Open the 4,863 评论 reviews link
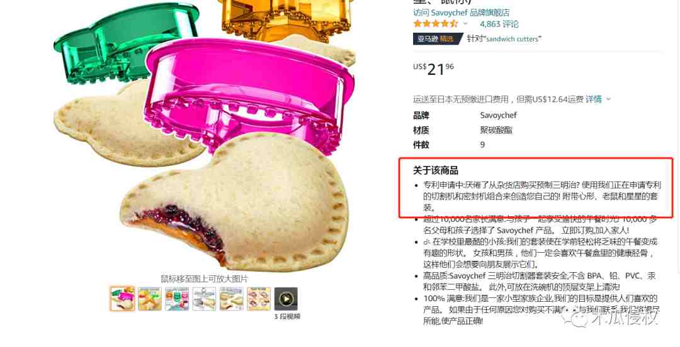This screenshot has height=347, width=680. (499, 24)
